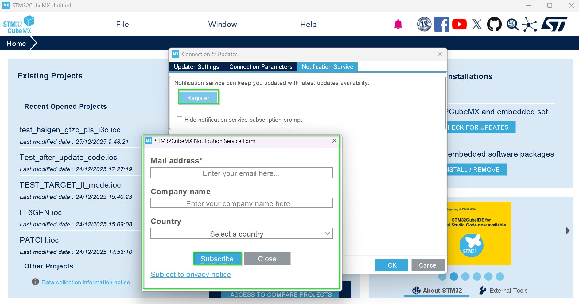
Task: Click the Mail address input field
Action: (241, 173)
